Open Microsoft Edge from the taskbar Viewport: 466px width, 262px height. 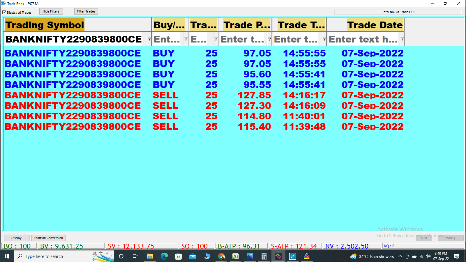pyautogui.click(x=164, y=256)
